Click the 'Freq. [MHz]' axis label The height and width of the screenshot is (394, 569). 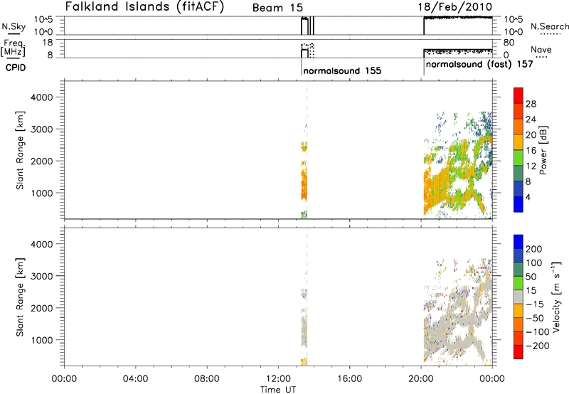pos(14,48)
